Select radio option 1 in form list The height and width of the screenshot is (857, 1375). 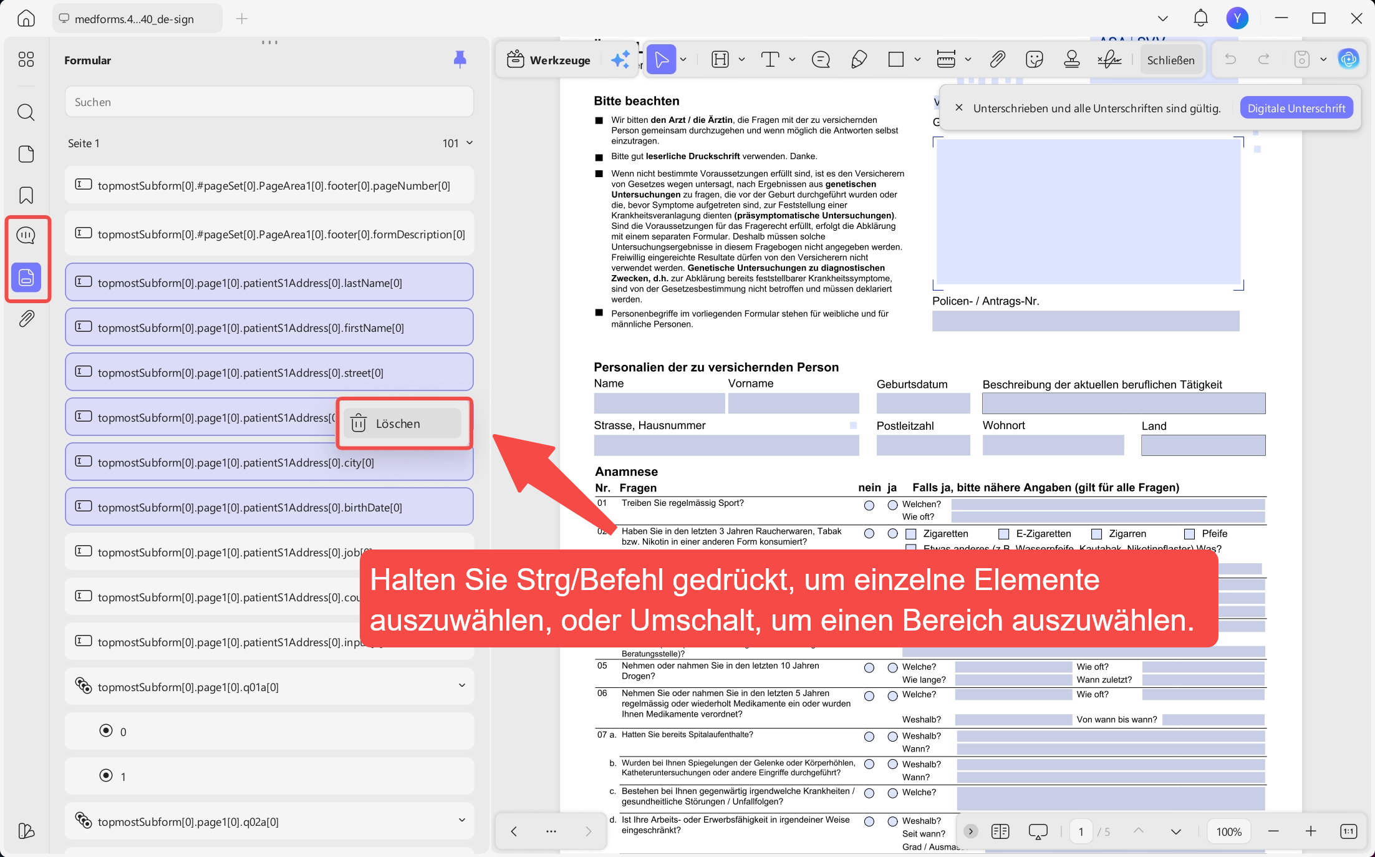[106, 775]
